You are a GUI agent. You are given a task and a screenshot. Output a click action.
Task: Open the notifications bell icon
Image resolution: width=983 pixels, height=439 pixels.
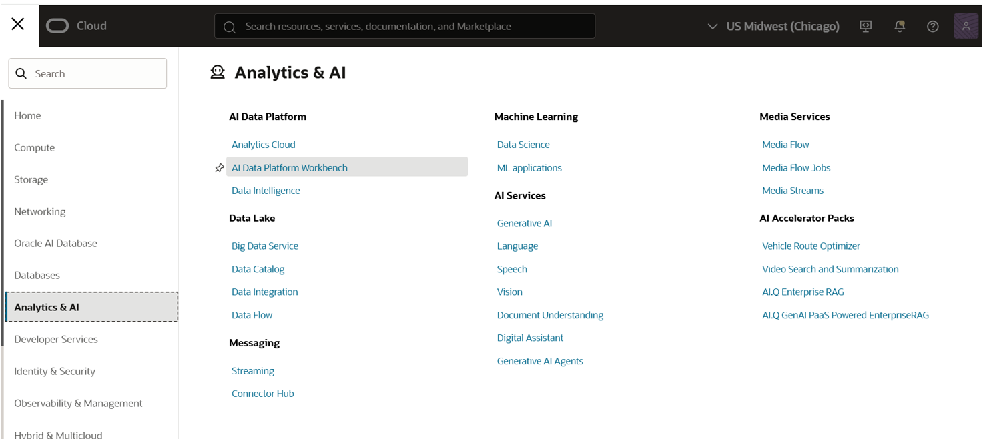(x=900, y=26)
